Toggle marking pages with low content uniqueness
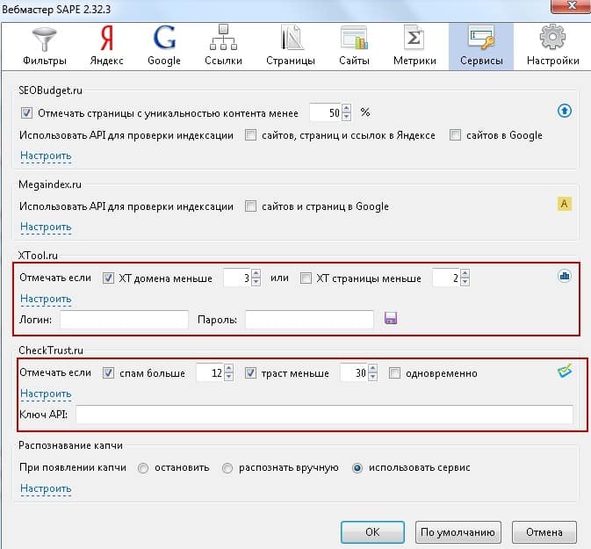This screenshot has width=591, height=549. pos(26,112)
